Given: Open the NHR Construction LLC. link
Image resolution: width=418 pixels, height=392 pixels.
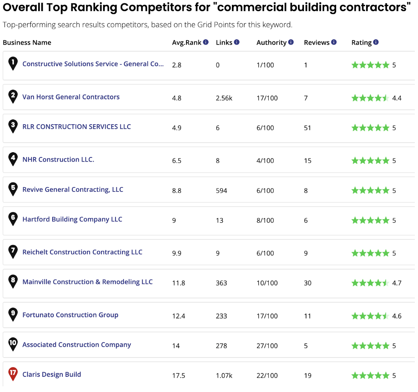Looking at the screenshot, I should pos(58,159).
